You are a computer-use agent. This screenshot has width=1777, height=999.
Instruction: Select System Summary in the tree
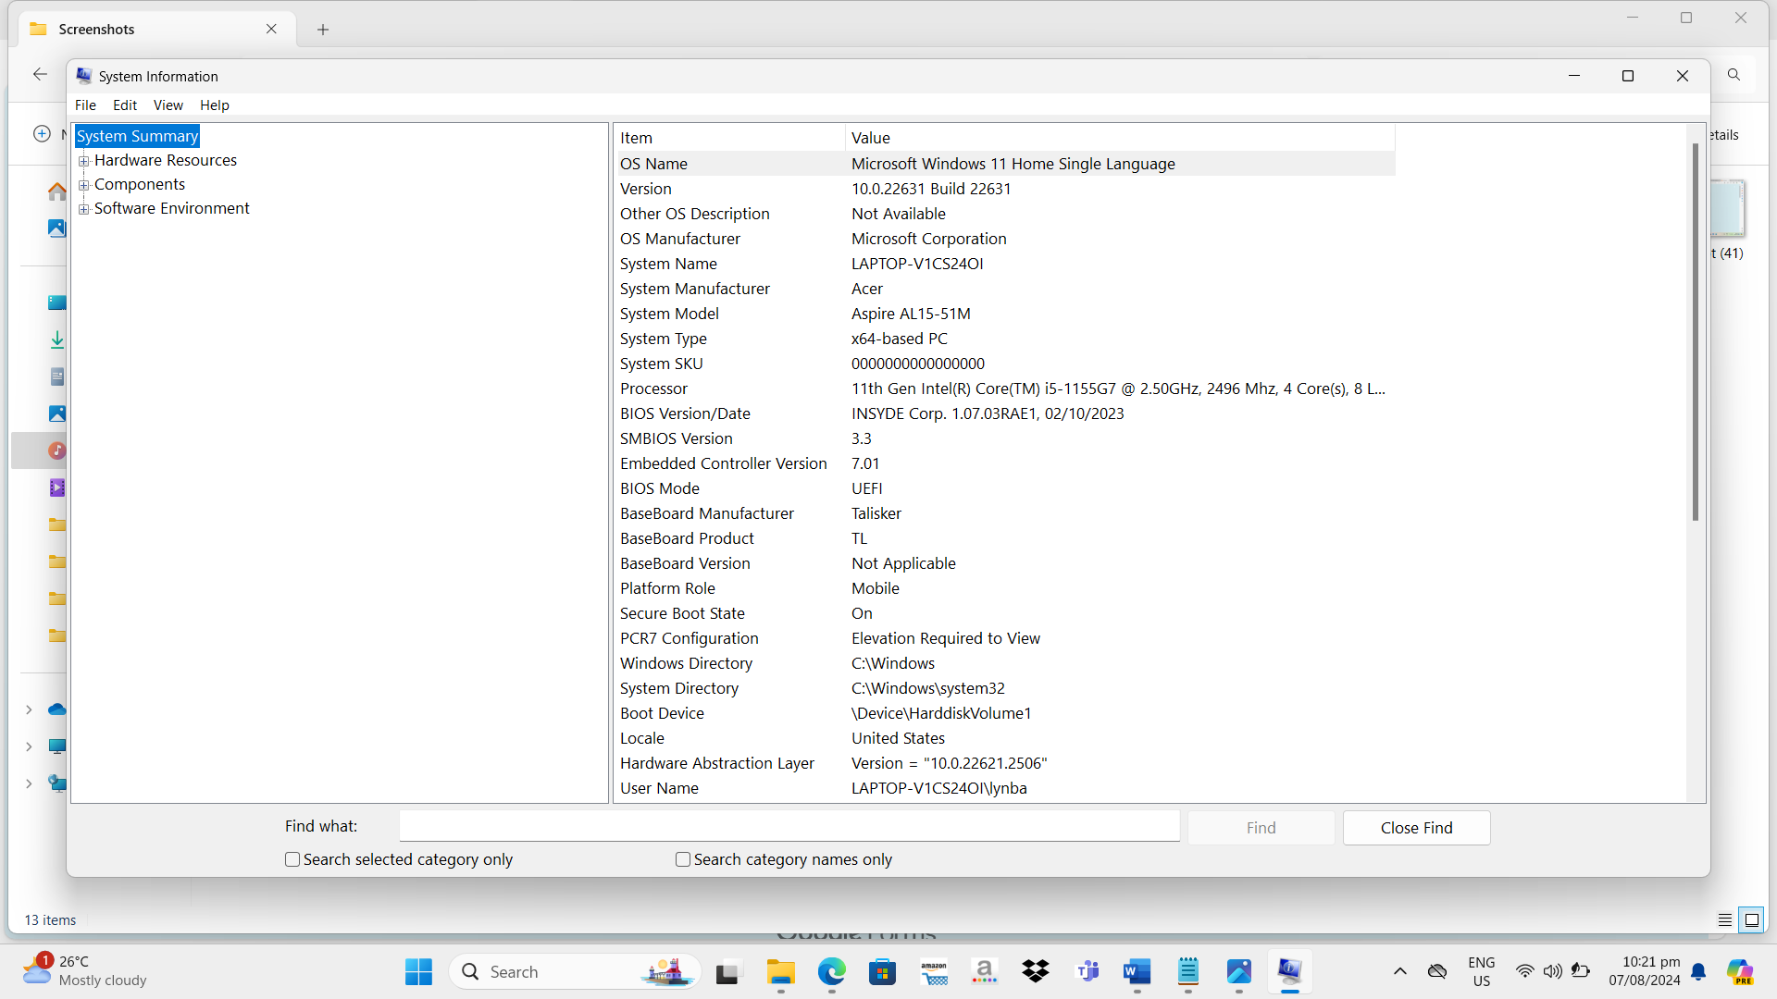pyautogui.click(x=137, y=136)
